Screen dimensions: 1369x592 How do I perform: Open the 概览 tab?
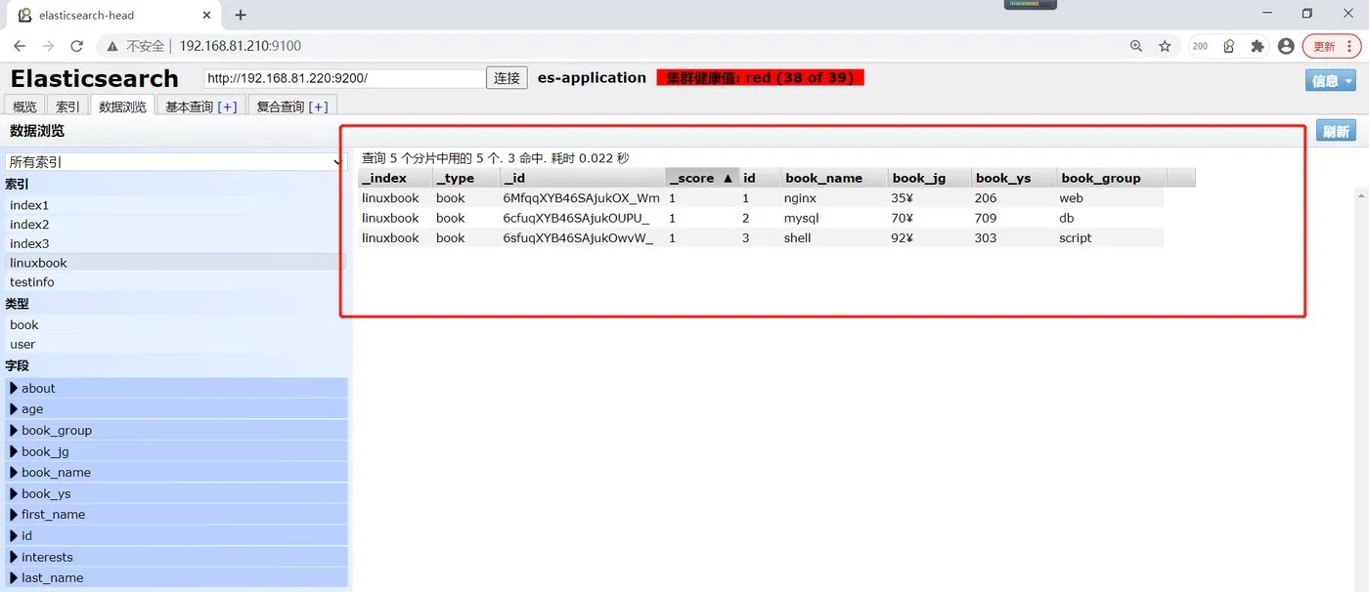(24, 106)
